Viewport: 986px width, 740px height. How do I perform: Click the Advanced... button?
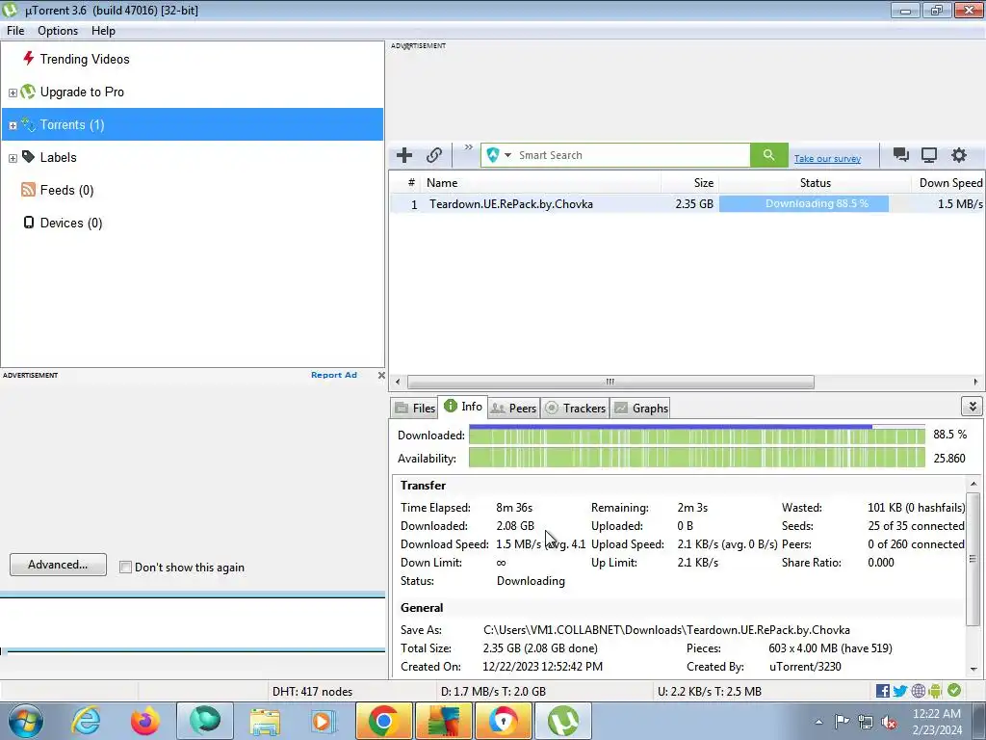(58, 565)
